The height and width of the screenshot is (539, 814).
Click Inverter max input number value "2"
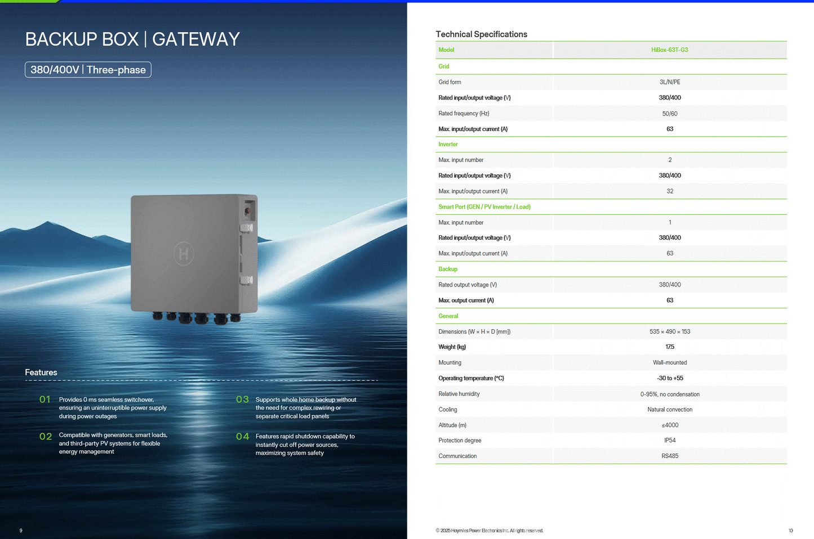[x=670, y=160]
